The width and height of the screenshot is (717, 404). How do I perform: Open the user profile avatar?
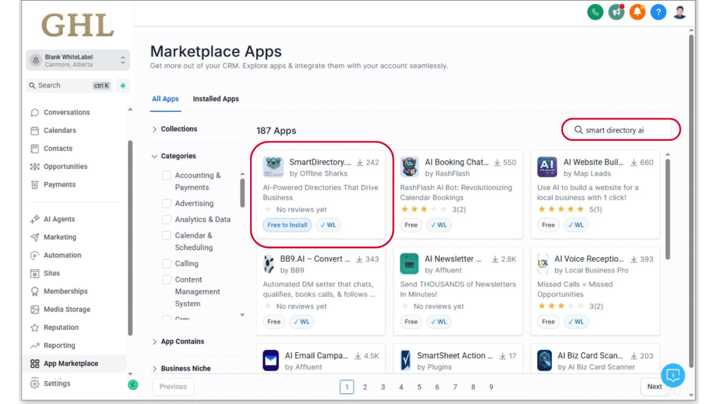[680, 12]
